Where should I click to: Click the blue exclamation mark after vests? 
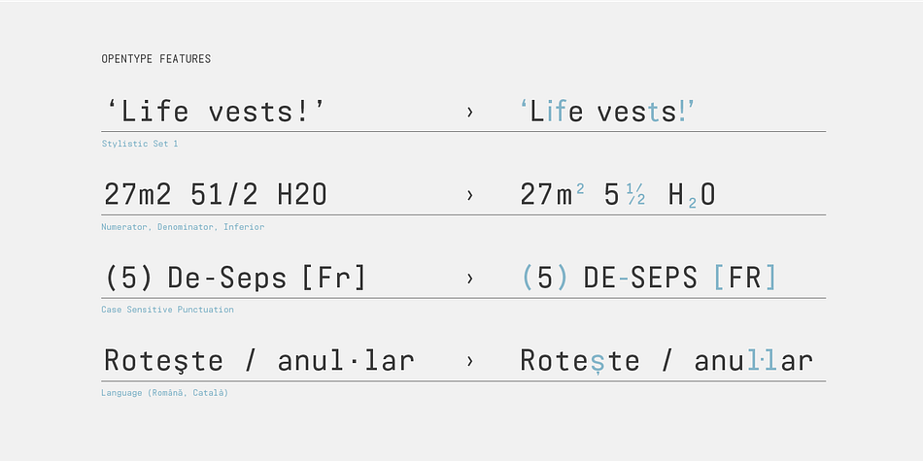[682, 111]
